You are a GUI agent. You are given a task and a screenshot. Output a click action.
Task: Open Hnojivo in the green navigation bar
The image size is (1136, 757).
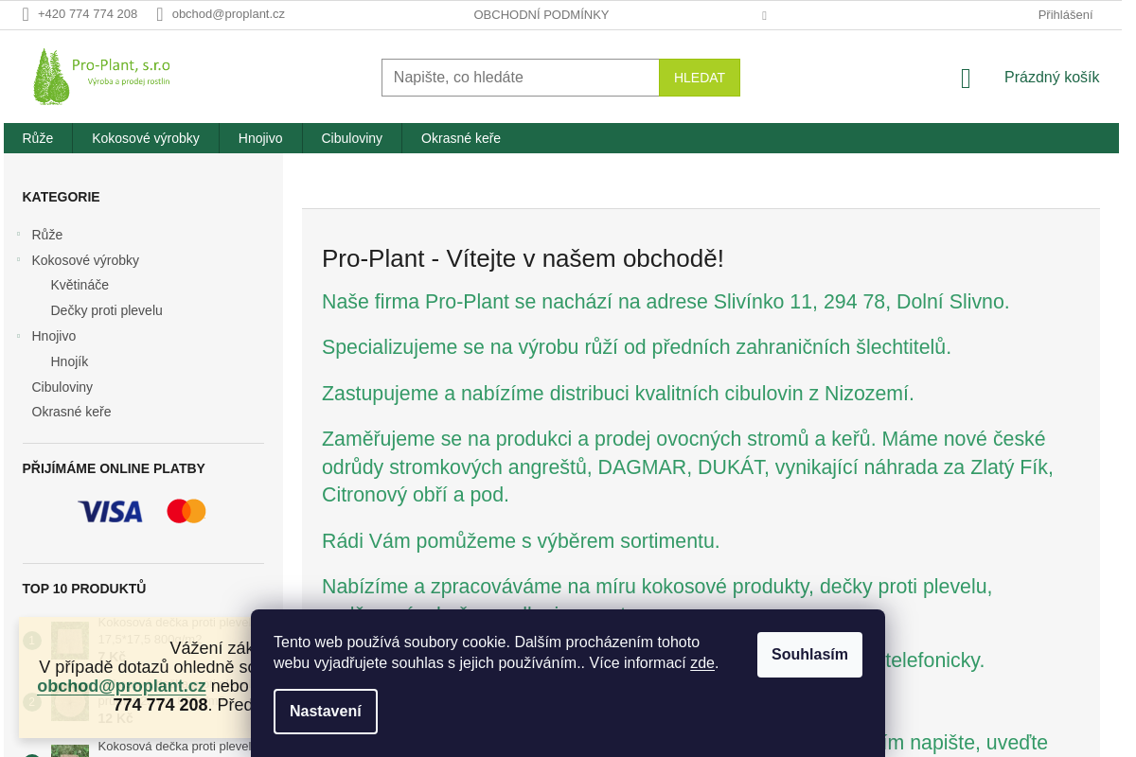tap(260, 138)
